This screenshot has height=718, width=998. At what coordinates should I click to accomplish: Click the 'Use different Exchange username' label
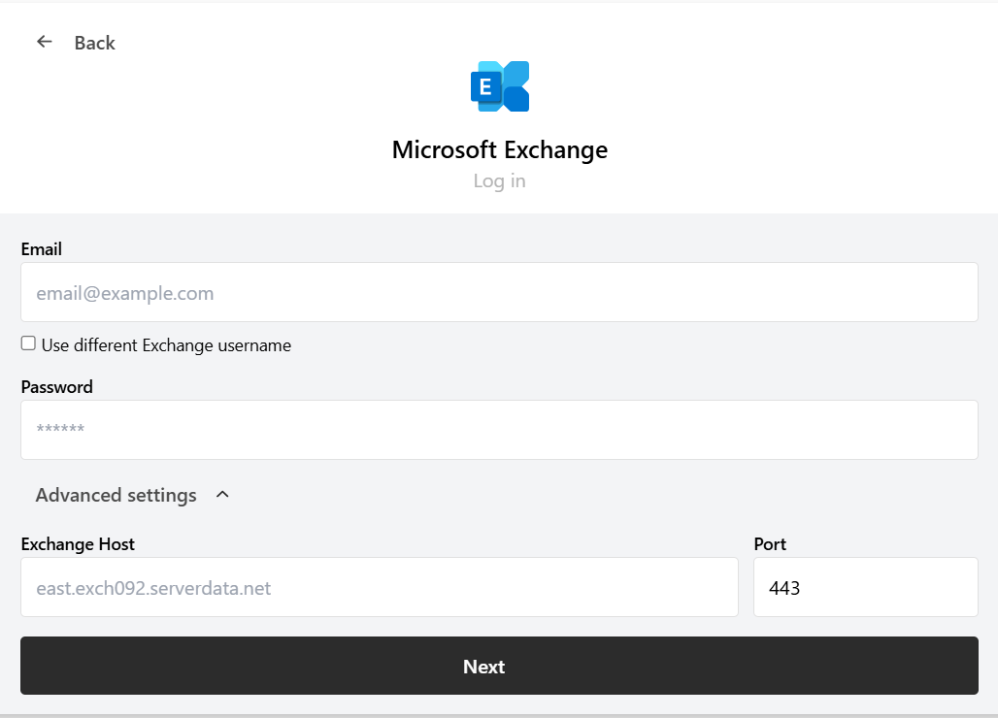click(x=166, y=345)
